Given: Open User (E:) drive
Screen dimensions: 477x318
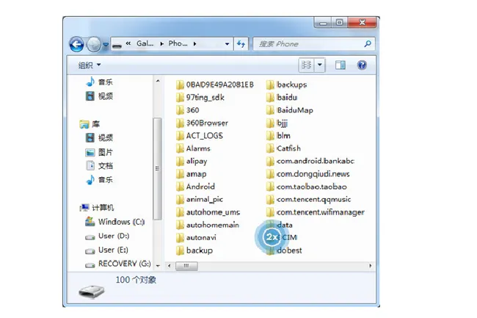Looking at the screenshot, I should 106,250.
